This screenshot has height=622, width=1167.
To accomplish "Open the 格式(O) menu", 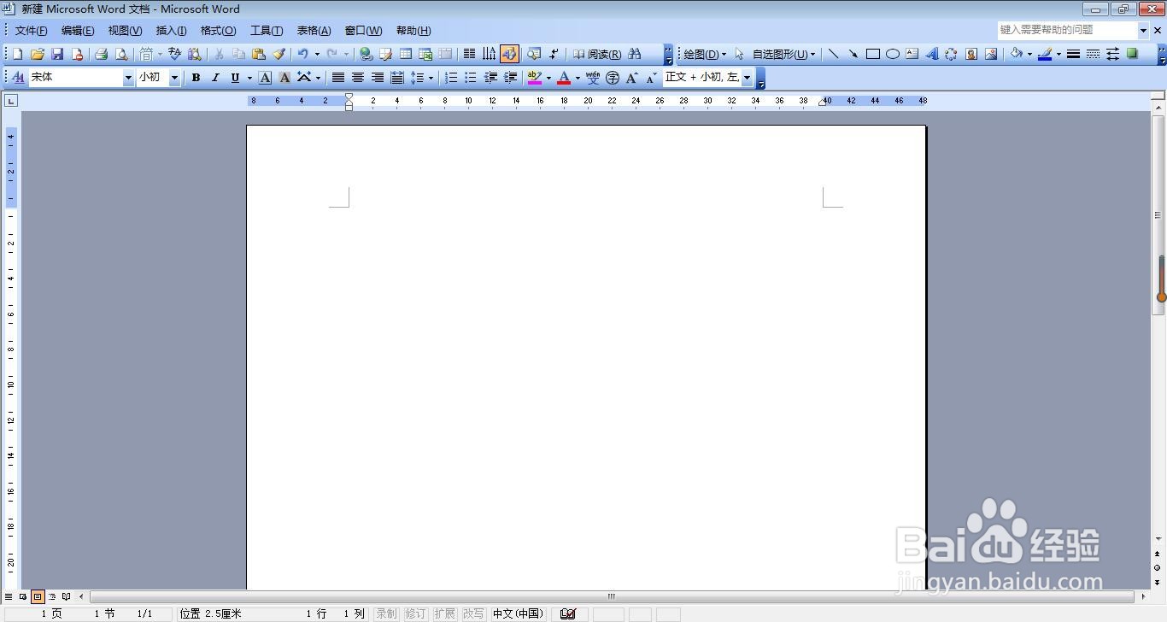I will point(218,31).
